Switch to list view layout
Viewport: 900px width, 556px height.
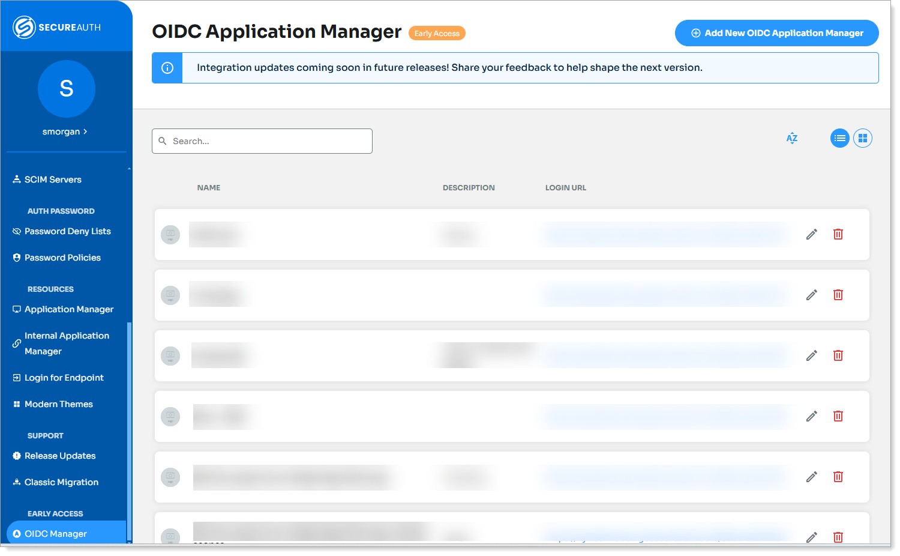839,138
